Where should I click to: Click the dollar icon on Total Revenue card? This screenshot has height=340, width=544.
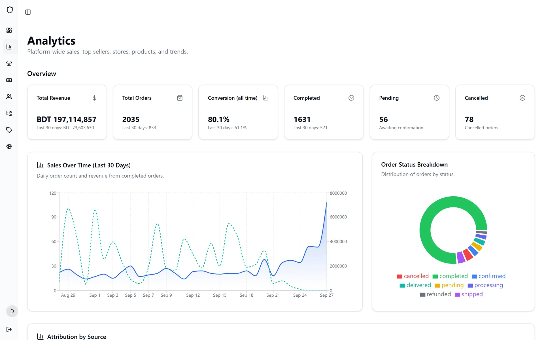(x=94, y=98)
